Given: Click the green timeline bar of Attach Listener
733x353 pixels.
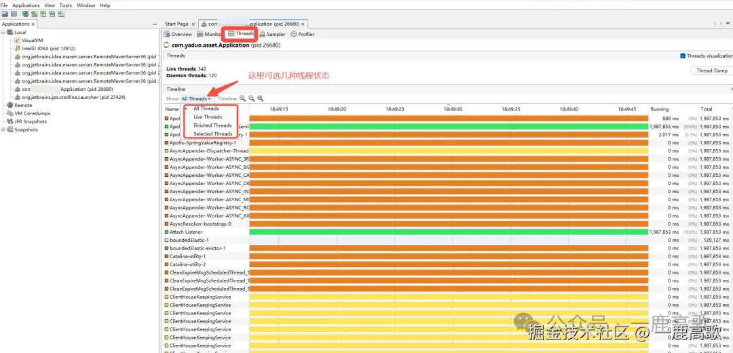Looking at the screenshot, I should 449,232.
